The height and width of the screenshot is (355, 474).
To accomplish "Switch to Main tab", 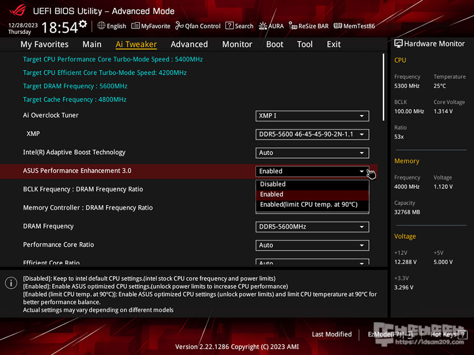I will pos(92,44).
